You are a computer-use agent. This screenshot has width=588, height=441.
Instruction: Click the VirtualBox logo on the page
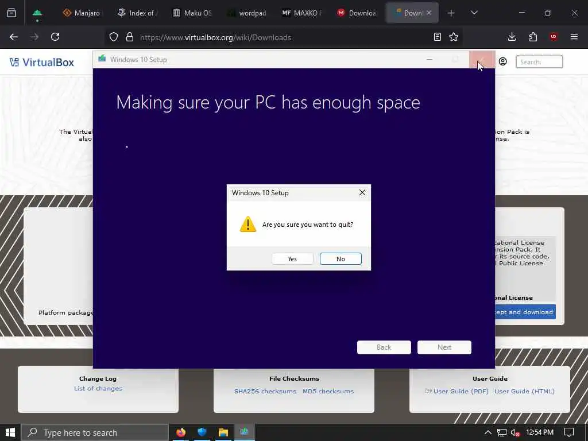coord(41,62)
